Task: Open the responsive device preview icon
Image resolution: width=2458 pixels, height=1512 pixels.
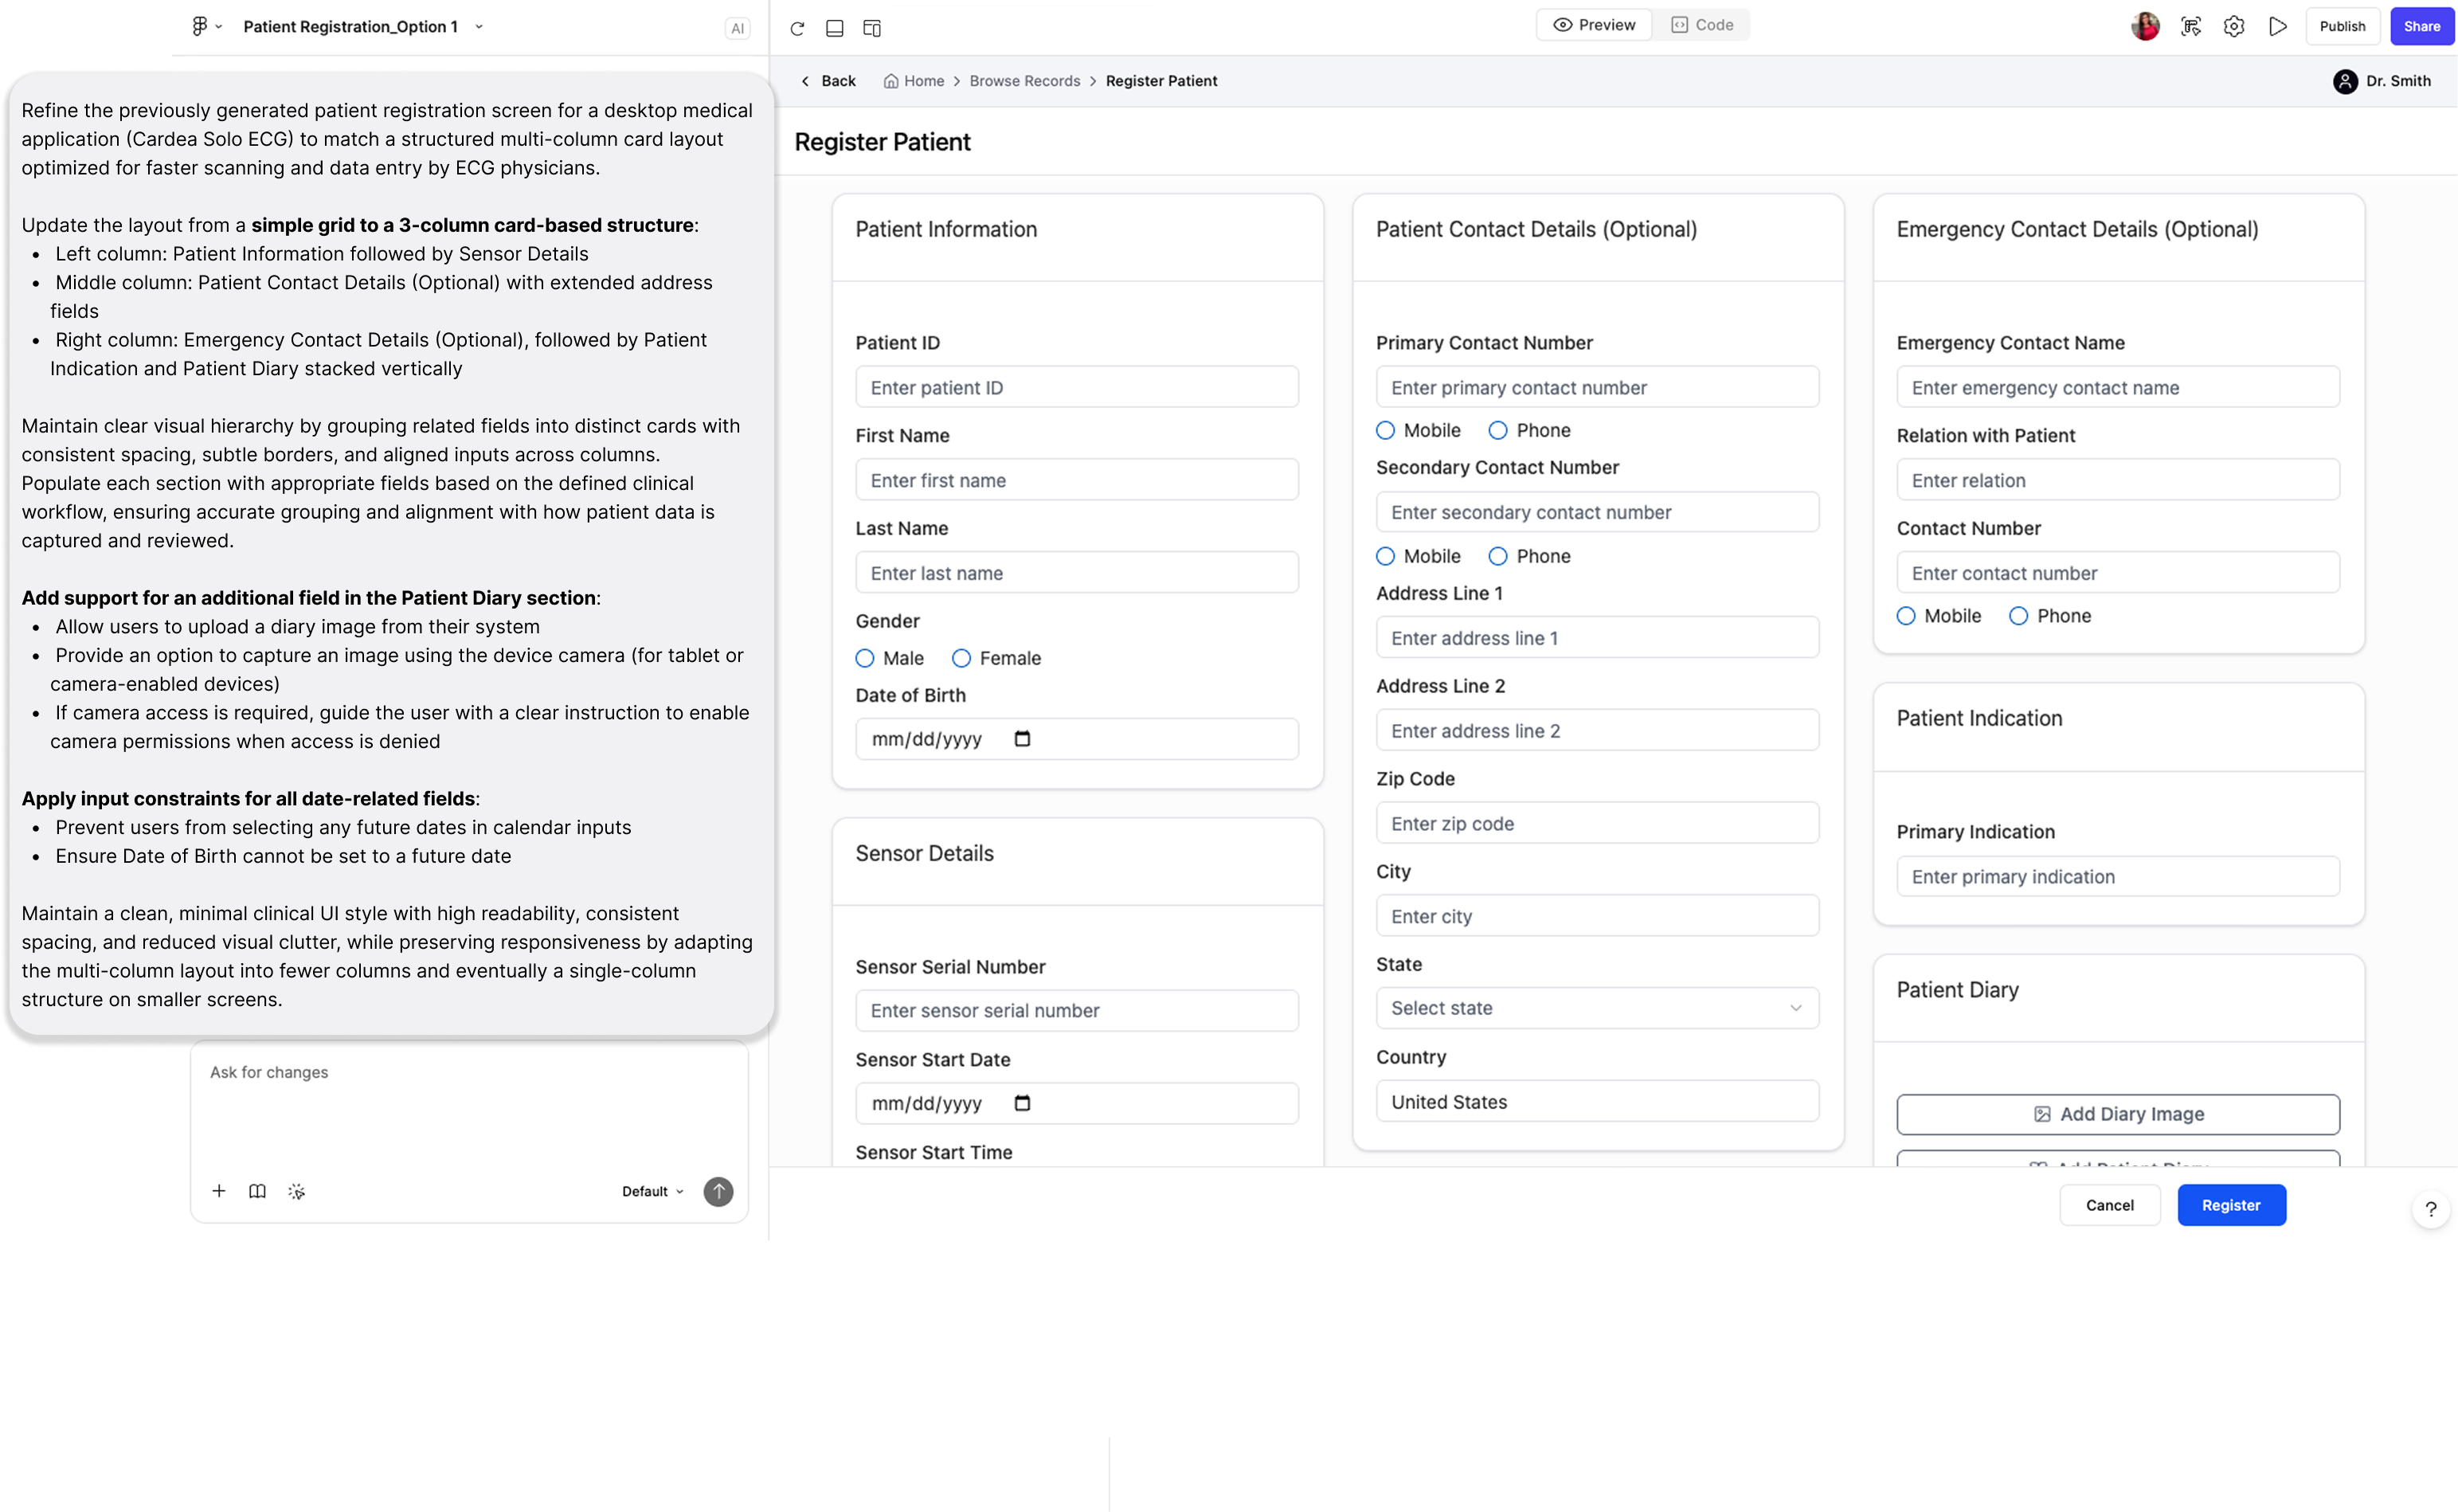Action: 871,28
